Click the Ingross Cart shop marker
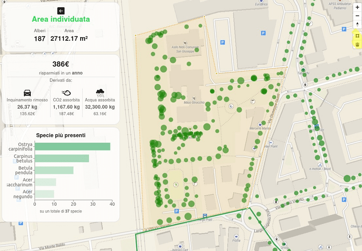Image resolution: width=362 pixels, height=251 pixels. [x=180, y=246]
